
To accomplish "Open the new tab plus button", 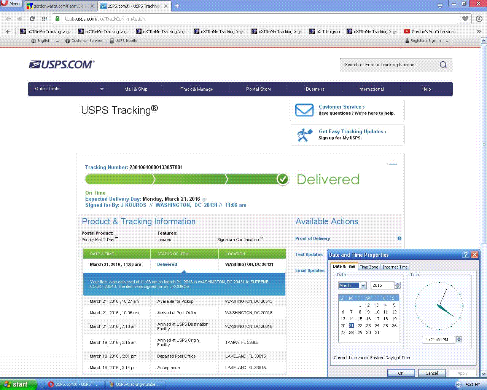I will click(177, 6).
